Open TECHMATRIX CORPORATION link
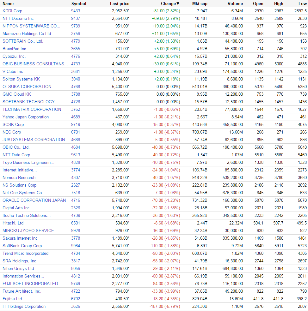The image size is (308, 311). (32, 109)
